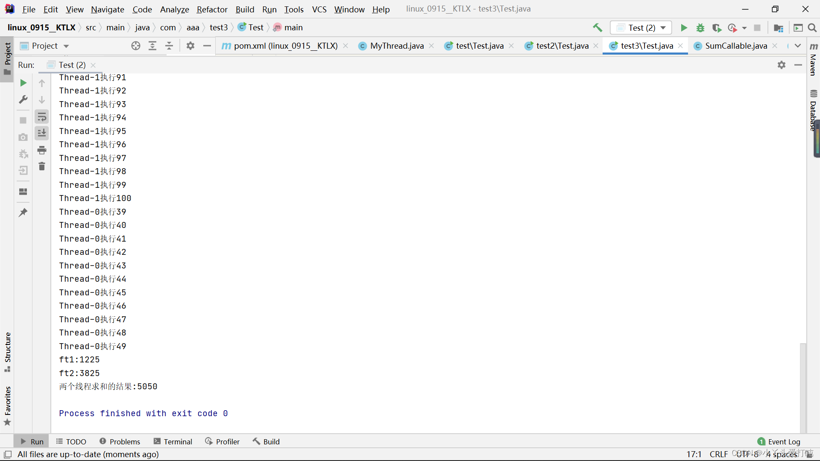Image resolution: width=820 pixels, height=461 pixels.
Task: Open Run panel settings gear
Action: [782, 65]
